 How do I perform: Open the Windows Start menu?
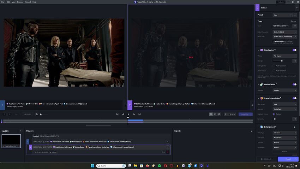point(92,166)
